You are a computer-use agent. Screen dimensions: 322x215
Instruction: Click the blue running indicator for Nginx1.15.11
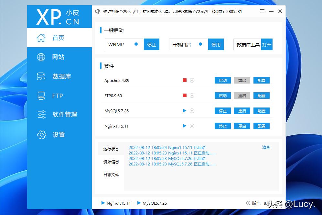point(185,126)
